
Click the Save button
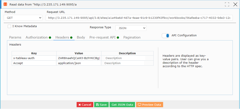coord(101,105)
